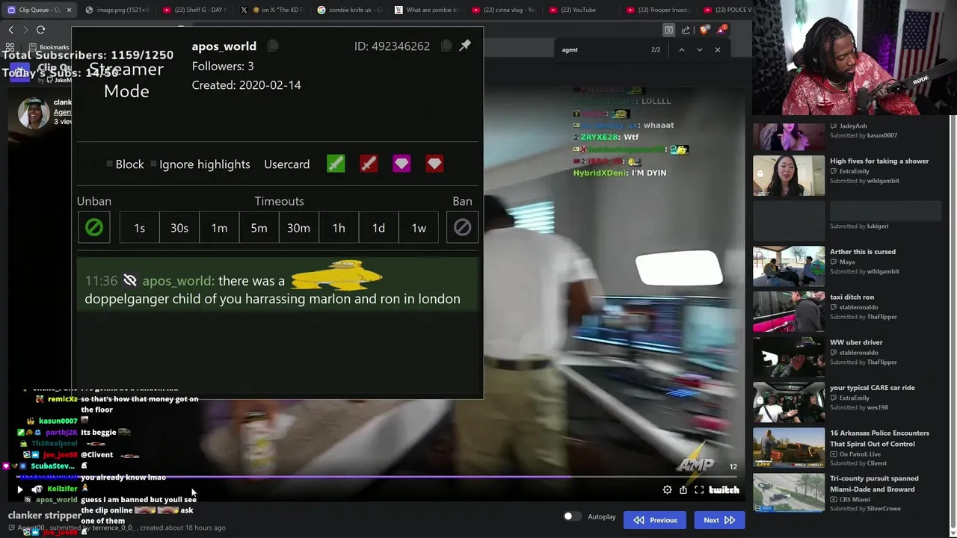Close the Clip Queue tab

[x=69, y=10]
